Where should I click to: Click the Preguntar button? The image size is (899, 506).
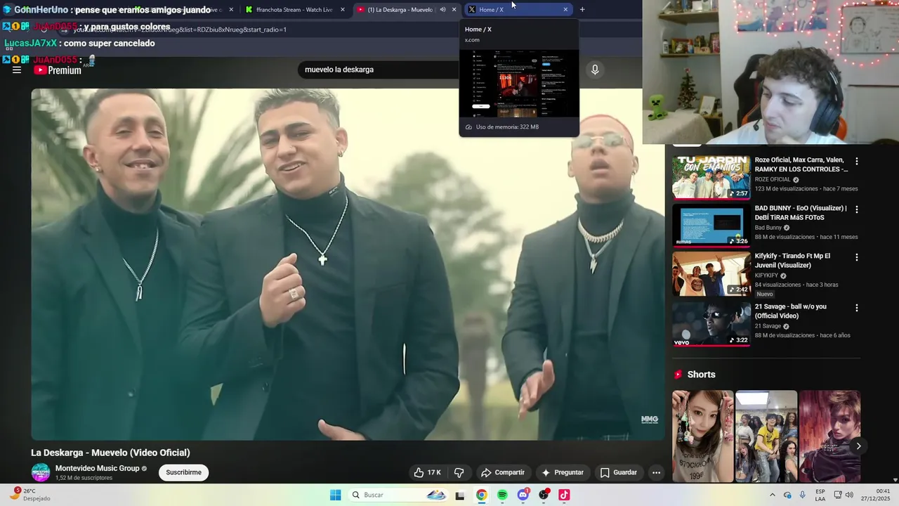(563, 472)
